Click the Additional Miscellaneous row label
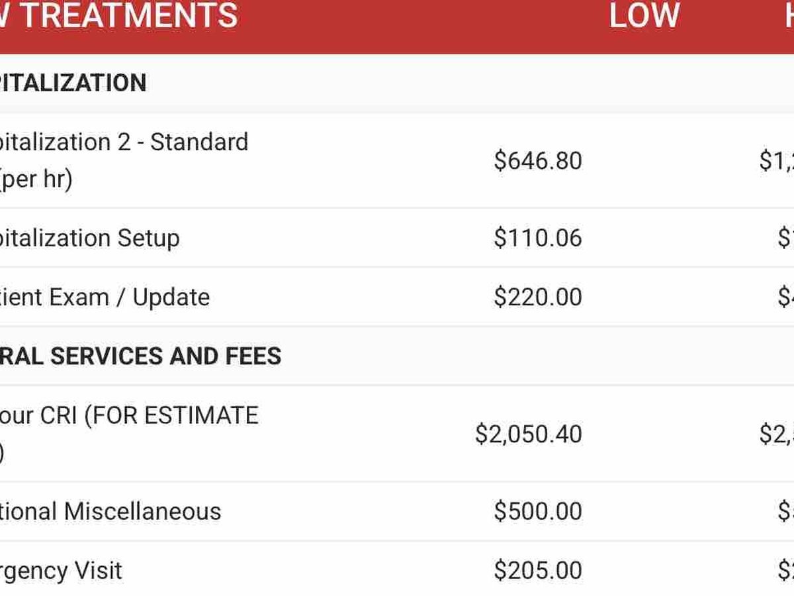 coord(110,511)
